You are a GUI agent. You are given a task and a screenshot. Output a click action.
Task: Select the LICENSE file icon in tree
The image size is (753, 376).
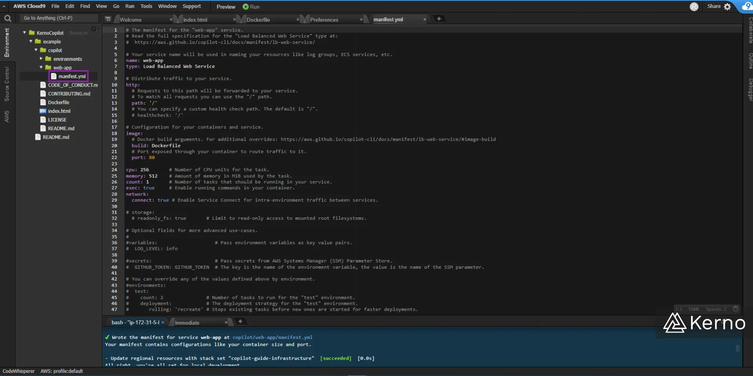coord(43,119)
